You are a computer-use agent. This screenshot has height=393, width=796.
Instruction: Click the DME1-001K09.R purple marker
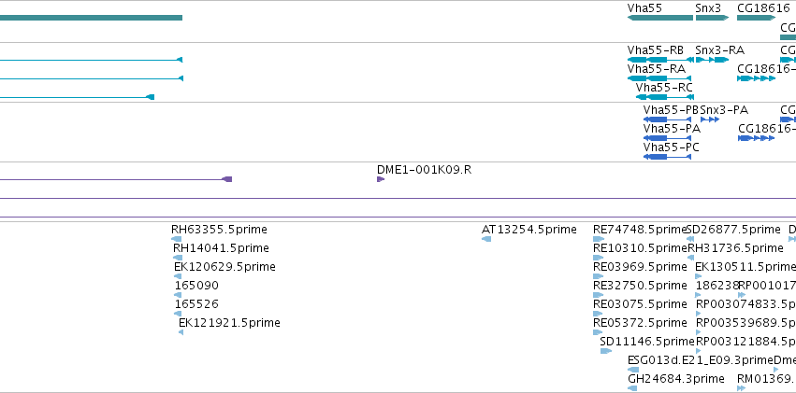point(381,179)
